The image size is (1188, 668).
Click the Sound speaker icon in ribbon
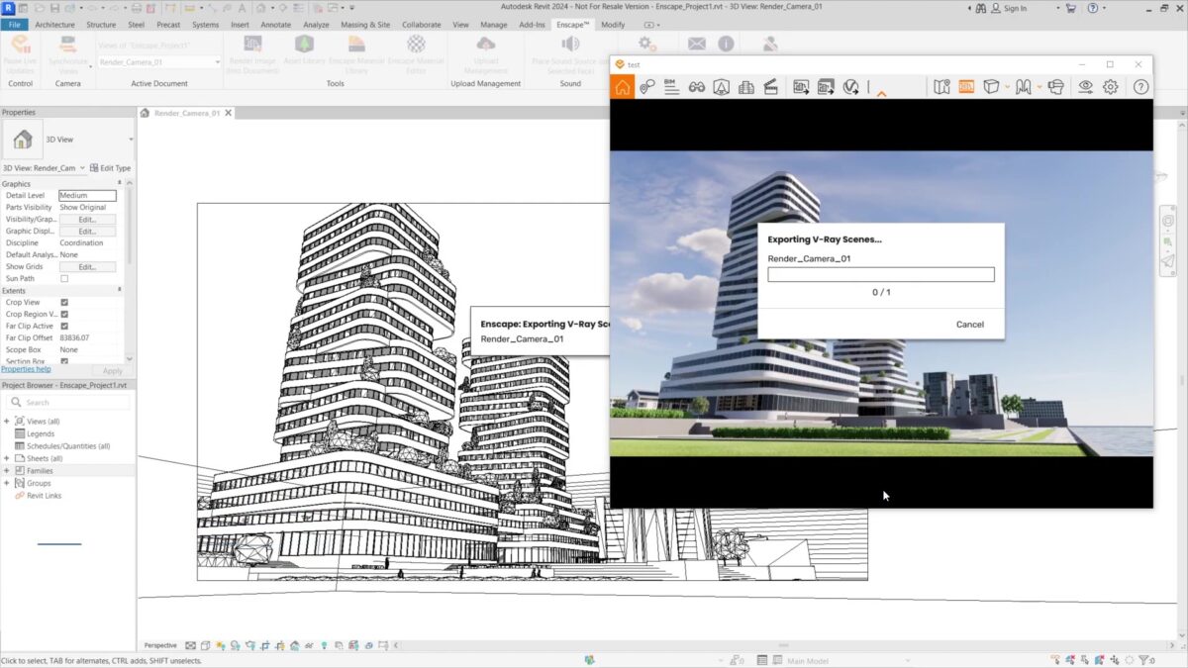tap(570, 45)
